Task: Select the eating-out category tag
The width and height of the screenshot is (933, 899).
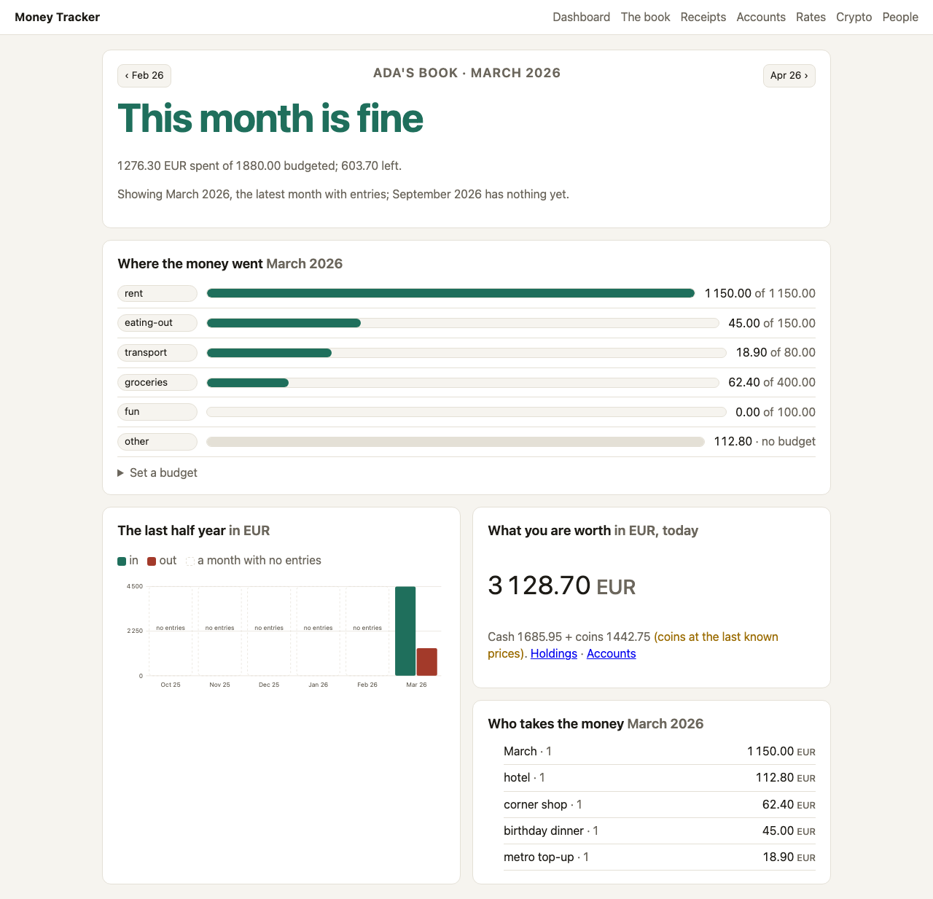Action: click(157, 323)
